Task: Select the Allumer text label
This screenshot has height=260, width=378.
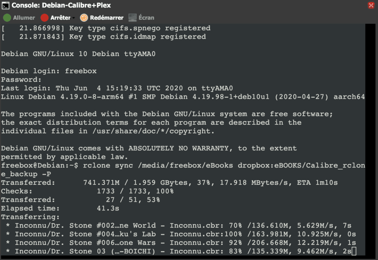Action: pos(24,18)
